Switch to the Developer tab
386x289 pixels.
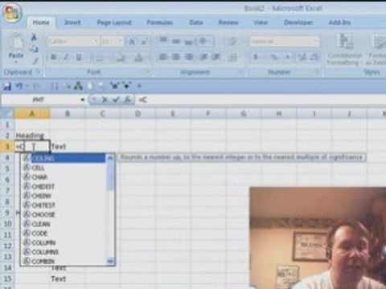[x=298, y=22]
